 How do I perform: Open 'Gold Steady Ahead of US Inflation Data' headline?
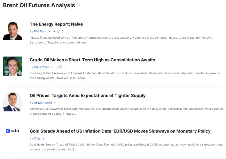[x=120, y=131]
